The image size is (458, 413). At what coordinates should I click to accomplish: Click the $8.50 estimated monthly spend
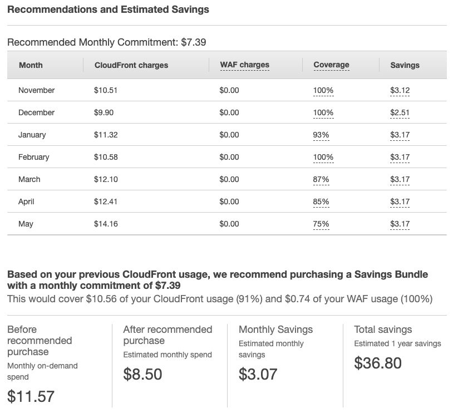(x=142, y=374)
